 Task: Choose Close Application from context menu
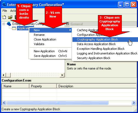[x=50, y=39]
